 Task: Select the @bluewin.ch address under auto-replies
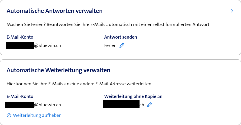click(48, 45)
